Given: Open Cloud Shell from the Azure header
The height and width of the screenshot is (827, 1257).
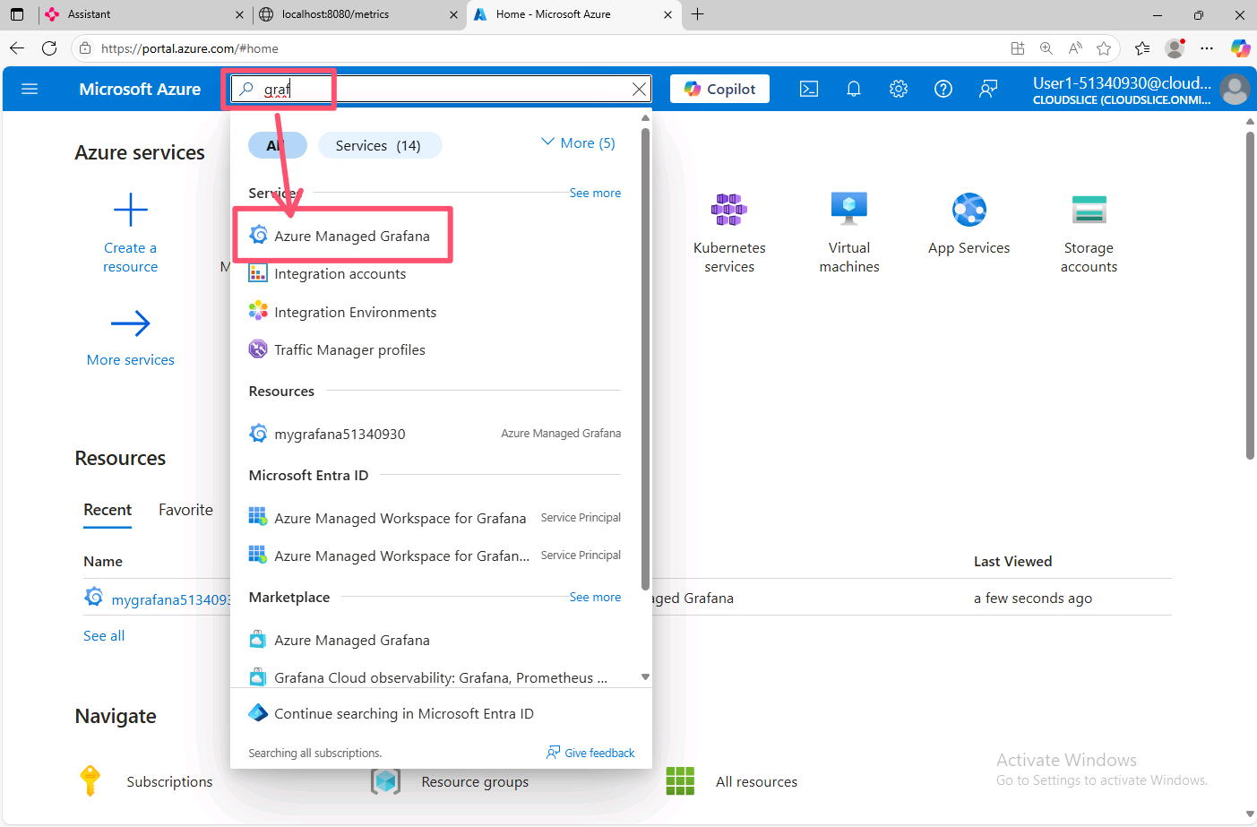Looking at the screenshot, I should pos(808,89).
